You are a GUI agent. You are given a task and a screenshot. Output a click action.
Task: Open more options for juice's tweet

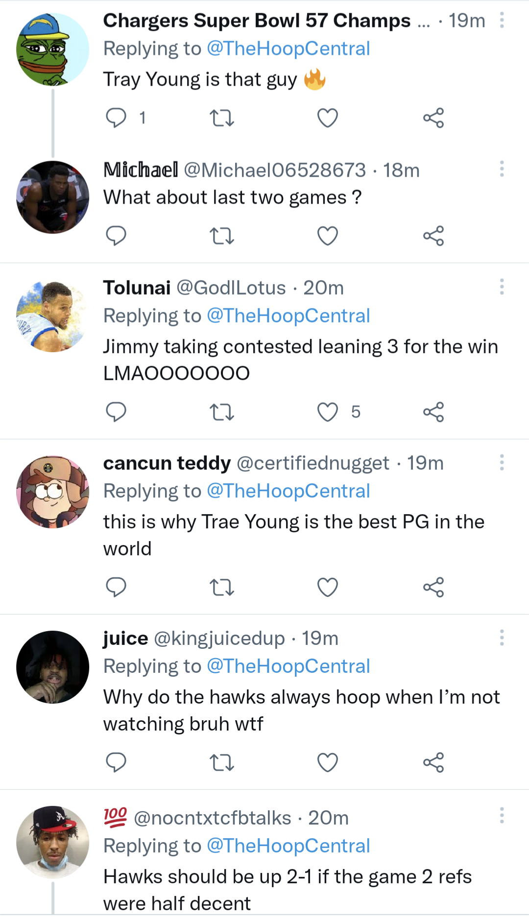(x=502, y=638)
